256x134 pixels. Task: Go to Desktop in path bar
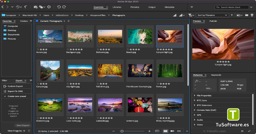(79, 15)
